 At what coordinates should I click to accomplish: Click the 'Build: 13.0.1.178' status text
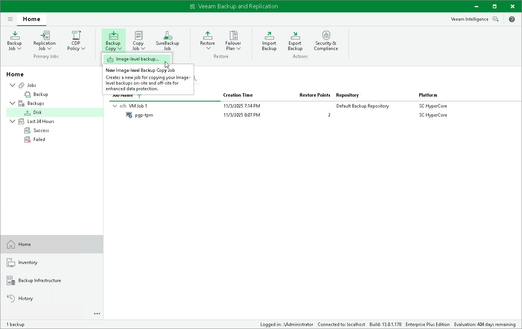point(385,324)
